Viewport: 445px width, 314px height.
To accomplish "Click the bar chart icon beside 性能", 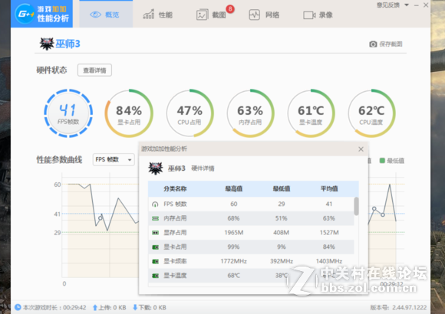I will [x=148, y=15].
